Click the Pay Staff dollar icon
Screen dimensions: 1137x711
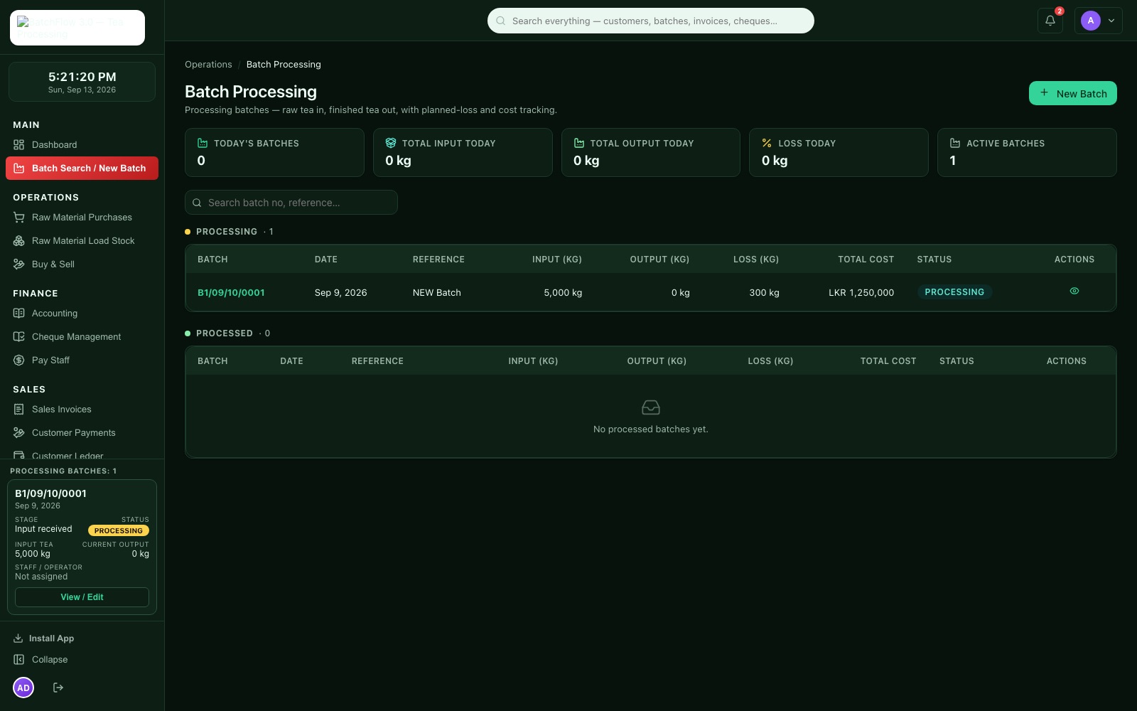tap(19, 360)
